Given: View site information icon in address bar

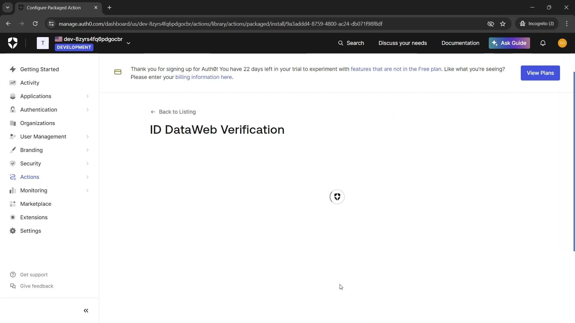Looking at the screenshot, I should [x=51, y=24].
